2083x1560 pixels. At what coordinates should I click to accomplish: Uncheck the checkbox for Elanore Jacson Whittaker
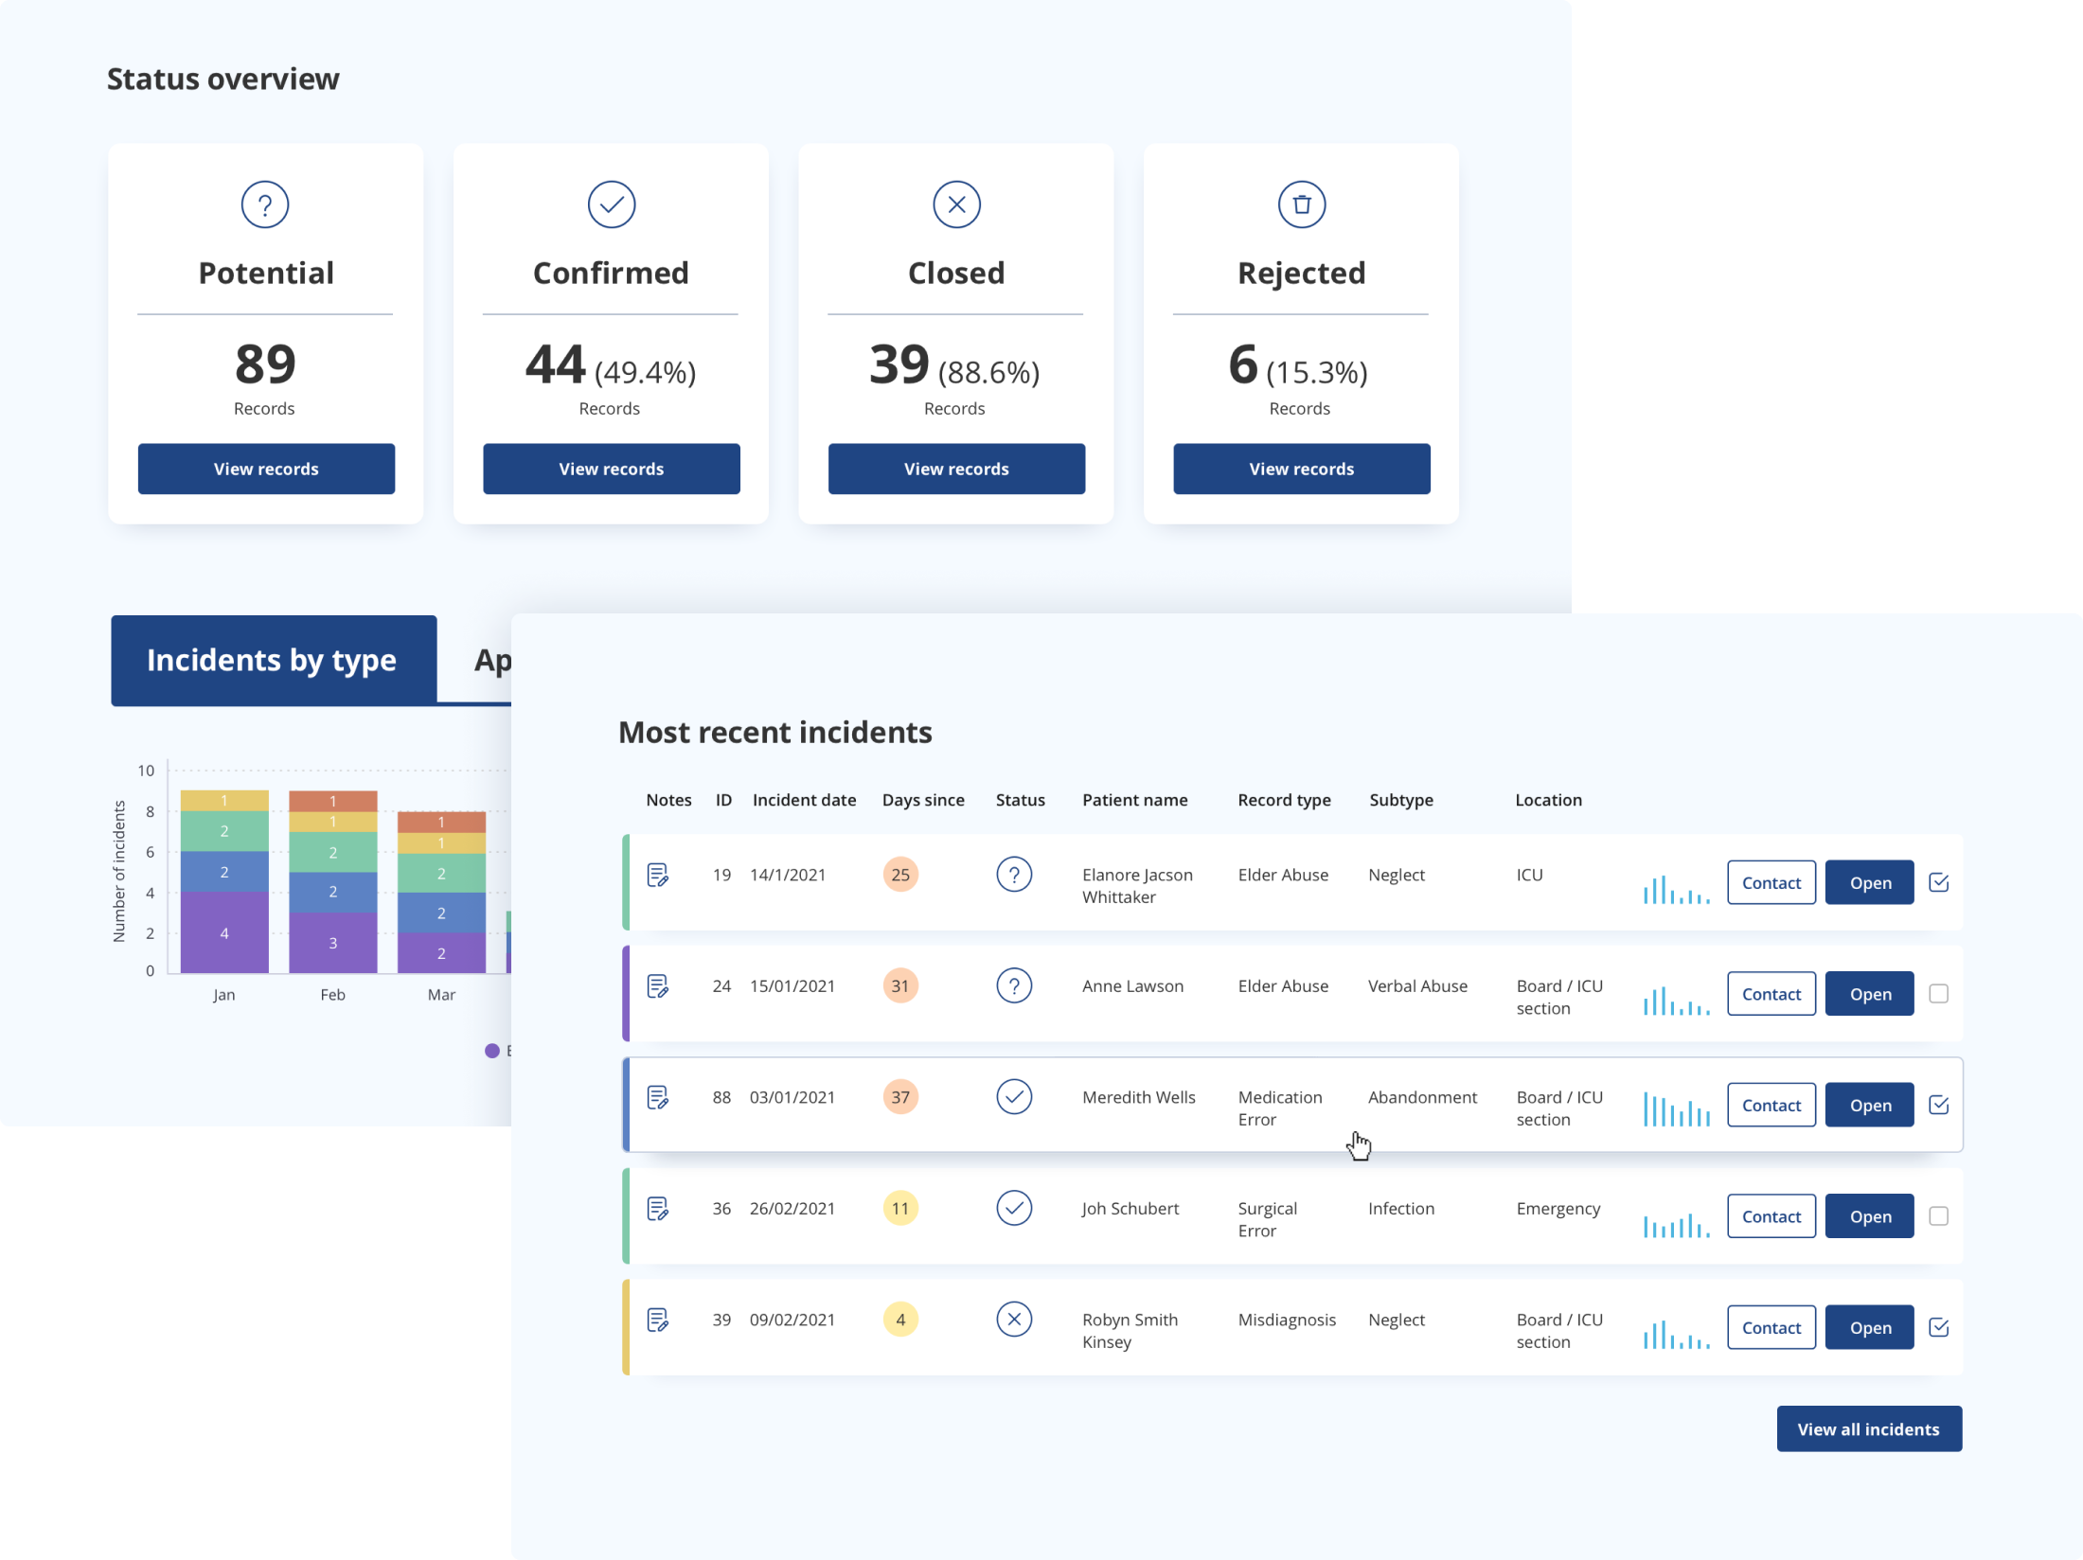click(1938, 882)
